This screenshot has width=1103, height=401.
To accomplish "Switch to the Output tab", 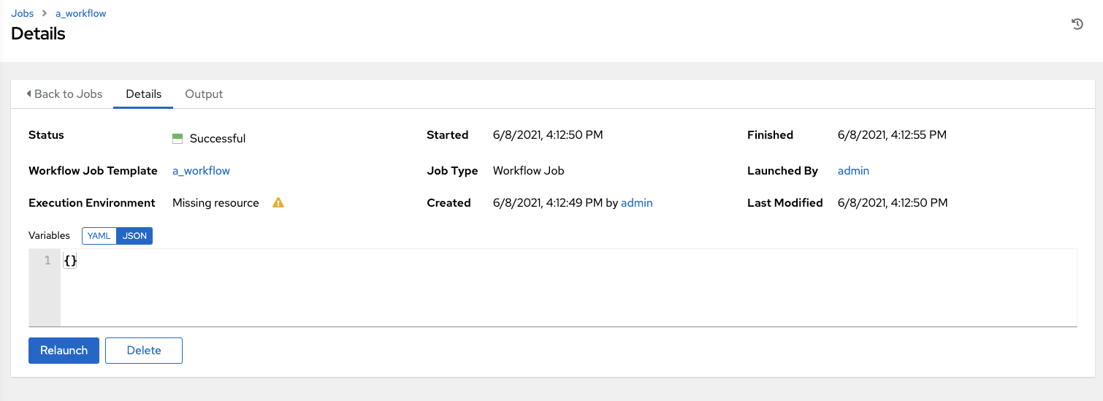I will pos(204,93).
